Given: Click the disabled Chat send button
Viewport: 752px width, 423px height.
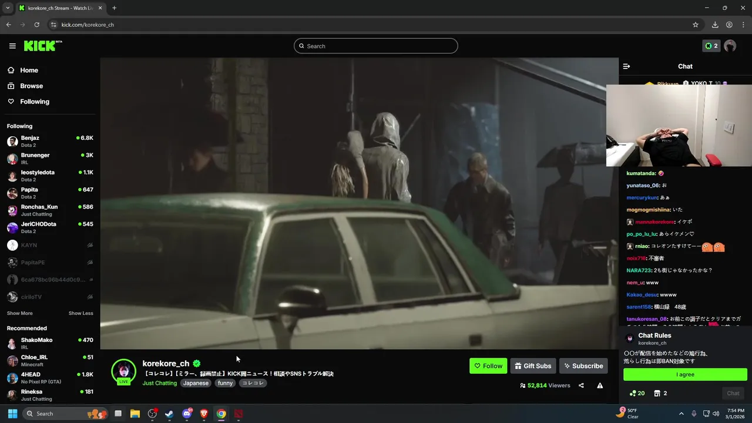Looking at the screenshot, I should pos(733,393).
